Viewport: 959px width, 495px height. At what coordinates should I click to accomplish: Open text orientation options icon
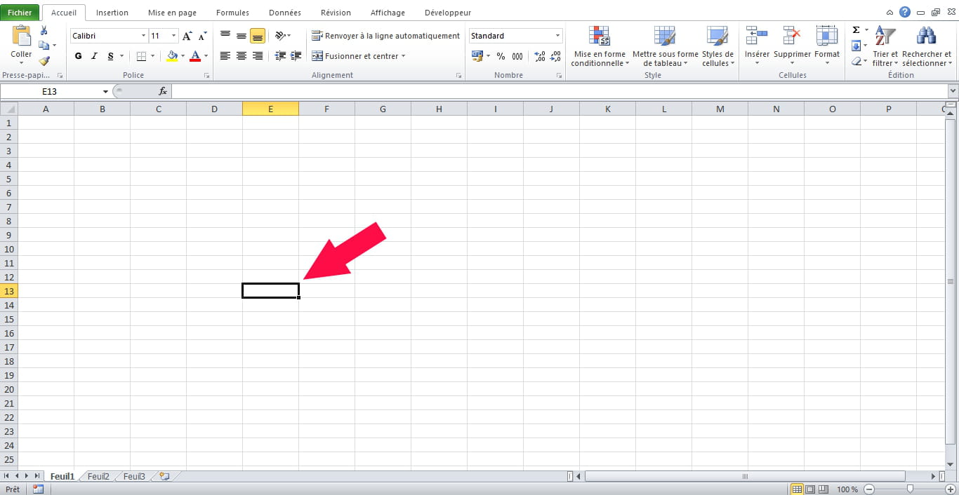pyautogui.click(x=280, y=36)
